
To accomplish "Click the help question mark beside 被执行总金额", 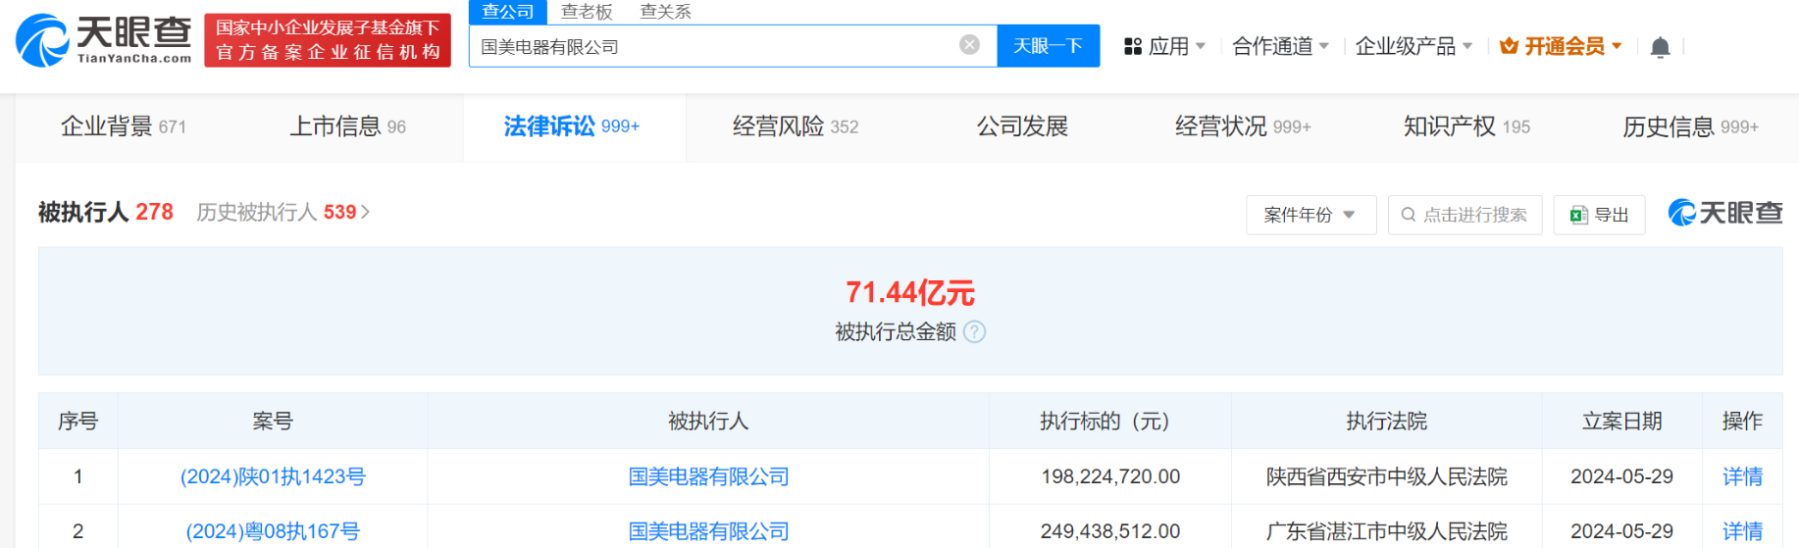I will (974, 332).
